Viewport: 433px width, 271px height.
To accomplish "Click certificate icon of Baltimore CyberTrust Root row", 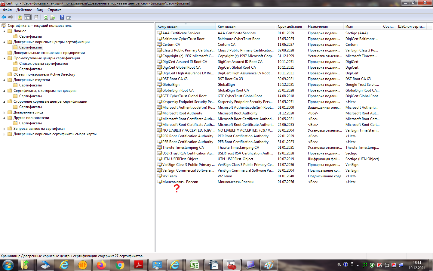I will click(x=159, y=39).
